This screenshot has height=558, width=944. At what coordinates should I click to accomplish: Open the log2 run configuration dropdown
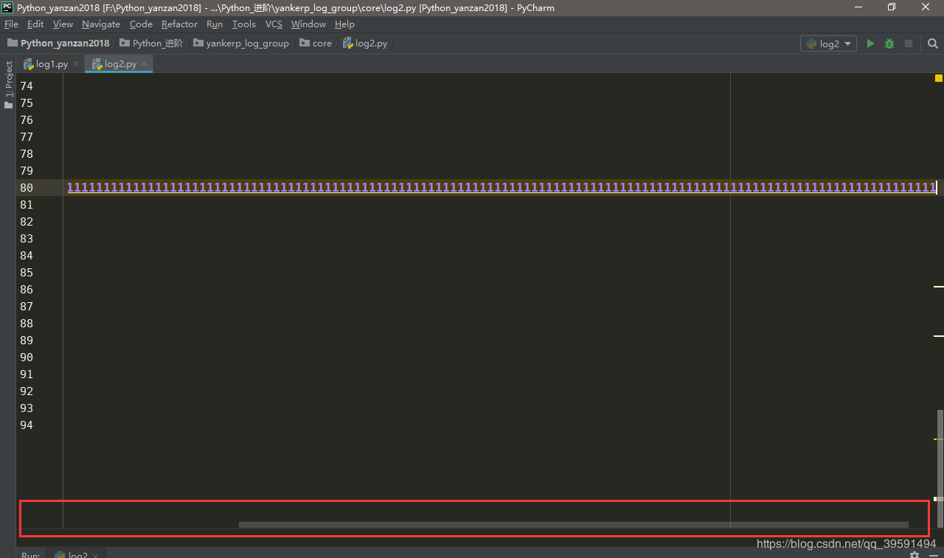828,43
